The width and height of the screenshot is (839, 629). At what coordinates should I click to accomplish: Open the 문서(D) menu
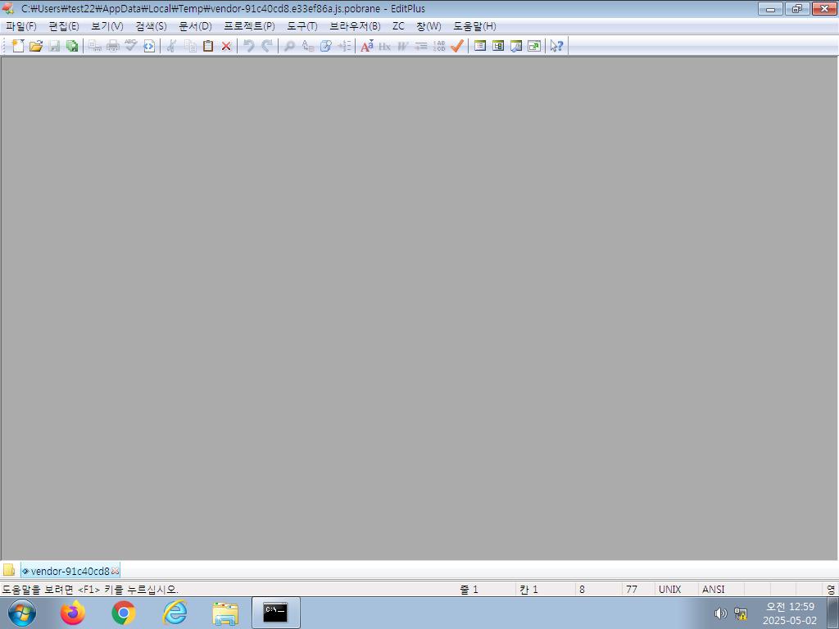tap(195, 26)
